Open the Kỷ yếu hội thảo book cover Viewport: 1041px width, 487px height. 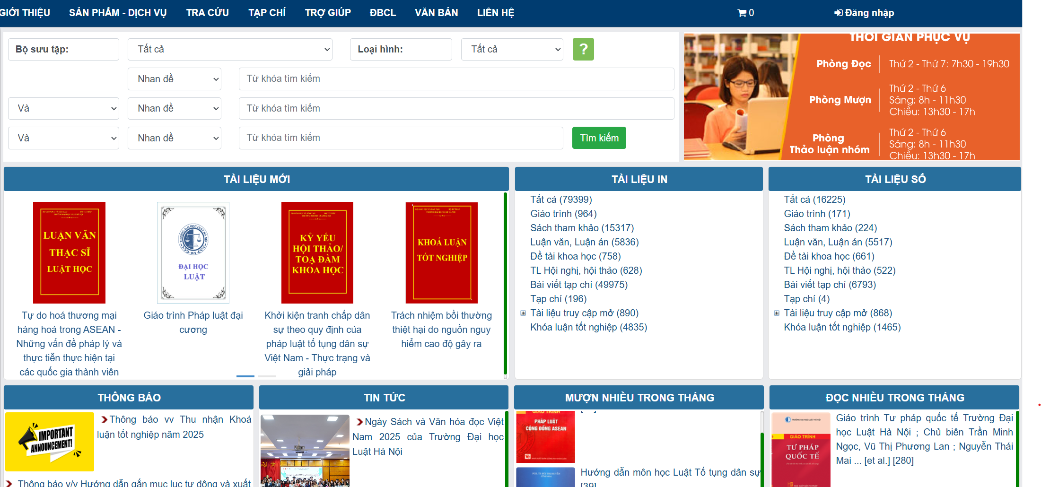(x=317, y=252)
